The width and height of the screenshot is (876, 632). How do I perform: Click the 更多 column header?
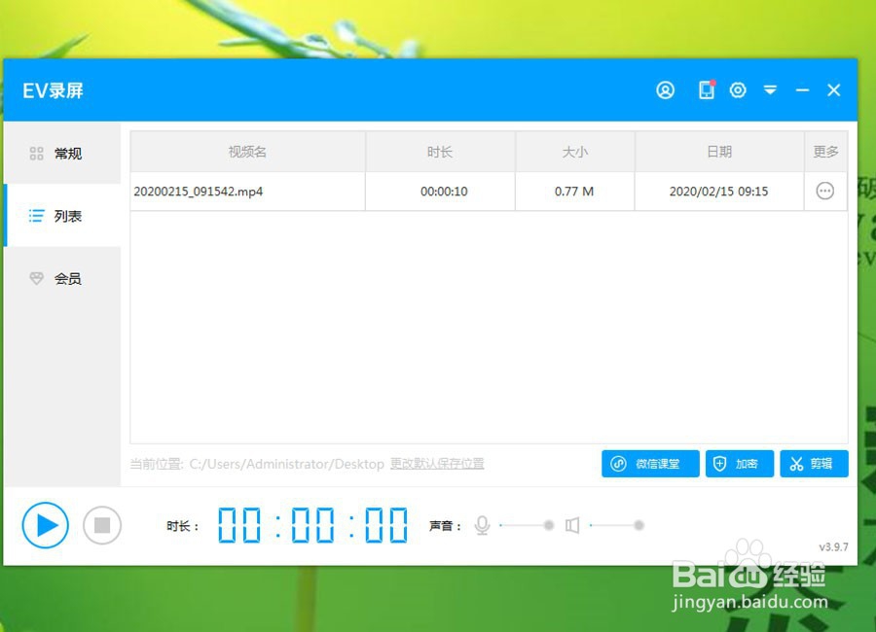(x=825, y=152)
